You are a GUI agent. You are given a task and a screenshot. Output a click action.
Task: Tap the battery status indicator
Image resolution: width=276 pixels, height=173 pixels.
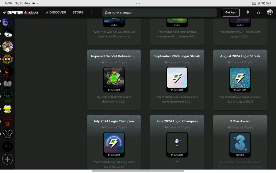[268, 3]
